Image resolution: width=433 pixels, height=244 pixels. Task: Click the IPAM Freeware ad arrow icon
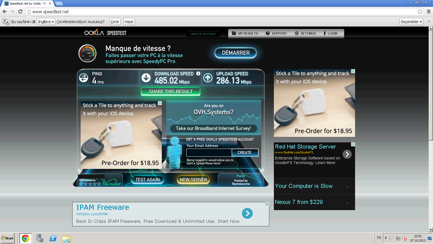point(247,213)
